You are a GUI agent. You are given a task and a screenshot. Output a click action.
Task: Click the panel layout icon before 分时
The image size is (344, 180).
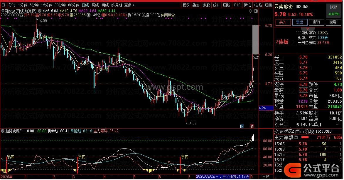4,5
